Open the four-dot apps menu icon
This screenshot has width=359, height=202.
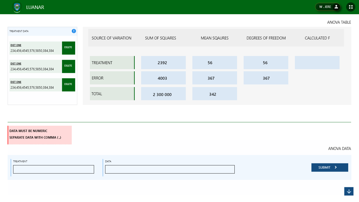click(x=351, y=7)
